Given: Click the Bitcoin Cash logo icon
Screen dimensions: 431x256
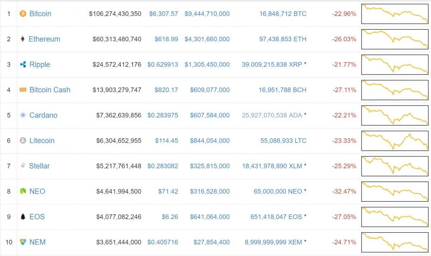Looking at the screenshot, I should [23, 90].
